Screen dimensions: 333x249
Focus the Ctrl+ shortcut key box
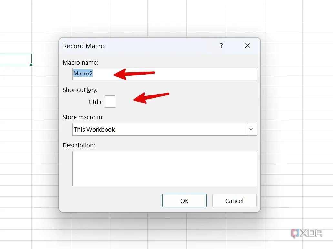[110, 102]
